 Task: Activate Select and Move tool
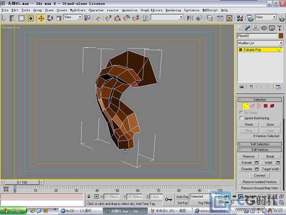point(41,18)
